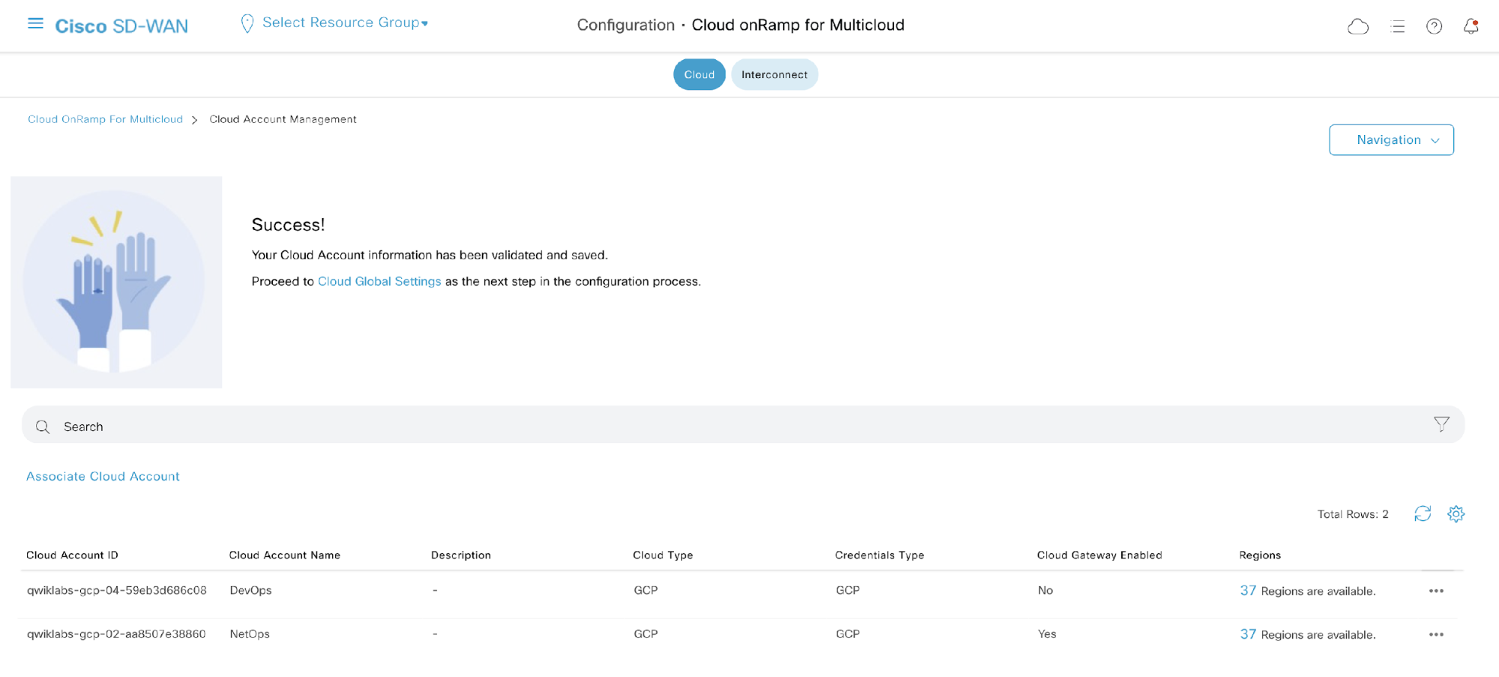Image resolution: width=1499 pixels, height=677 pixels.
Task: Select account ID qwiklabs-gcp-04-59eb3d686c08
Action: tap(116, 590)
